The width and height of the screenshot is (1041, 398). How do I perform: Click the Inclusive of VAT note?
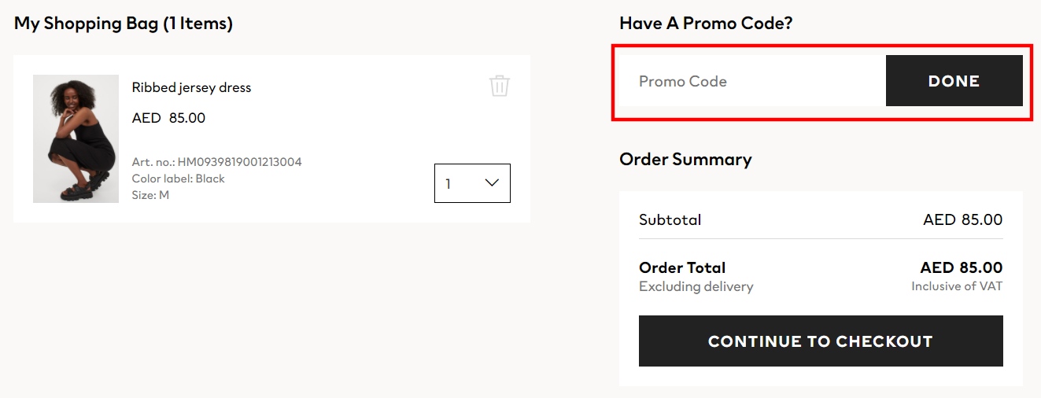[957, 286]
